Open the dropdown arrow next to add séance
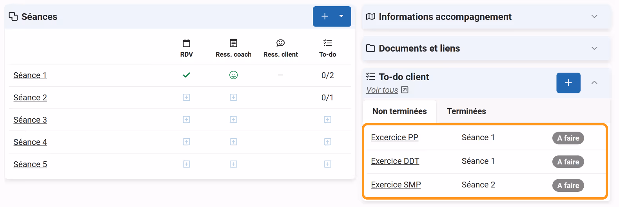This screenshot has height=207, width=619. pyautogui.click(x=341, y=16)
